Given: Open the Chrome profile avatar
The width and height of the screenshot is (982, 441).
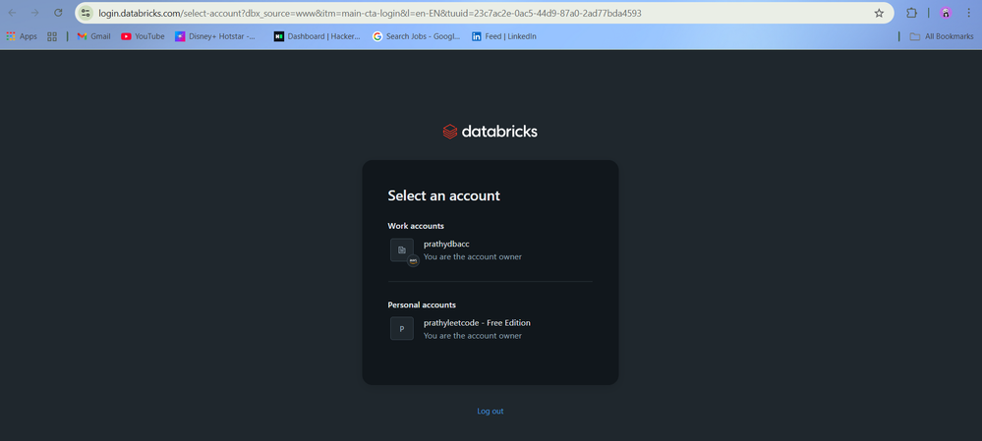Looking at the screenshot, I should point(946,13).
